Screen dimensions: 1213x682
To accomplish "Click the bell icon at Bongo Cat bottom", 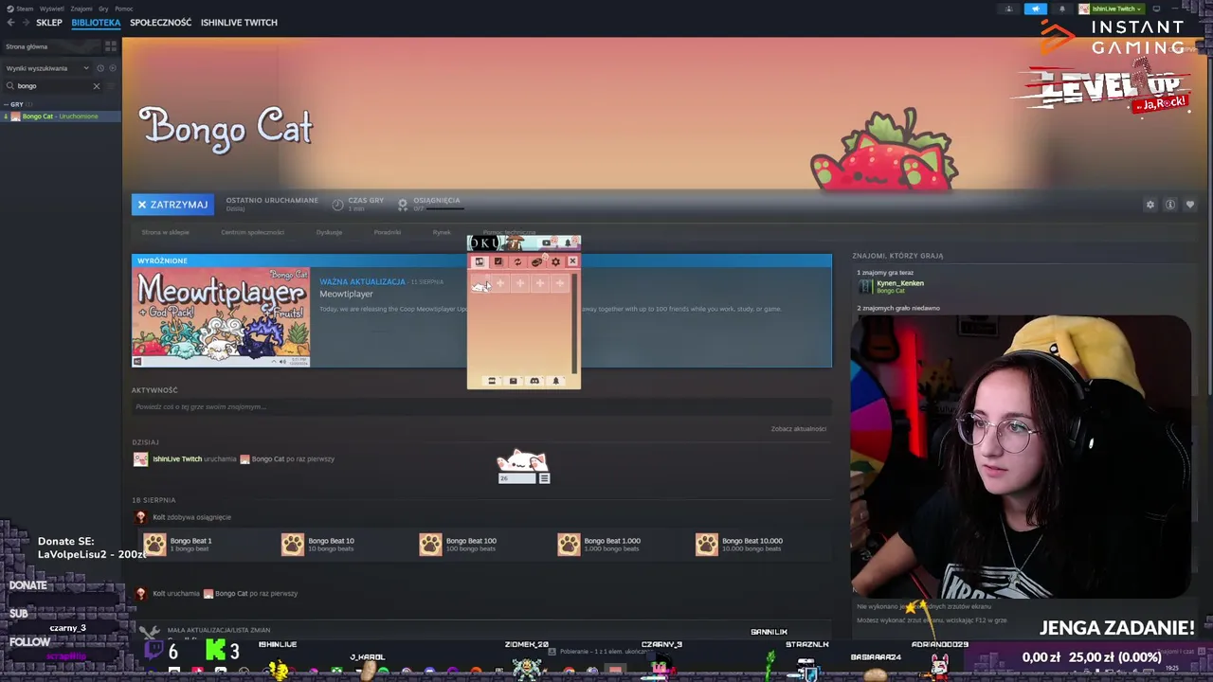I will [x=555, y=381].
